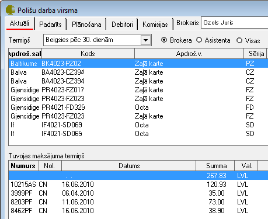The image size is (268, 219).
Task: Click the sum 73.00
Action: 217,201
